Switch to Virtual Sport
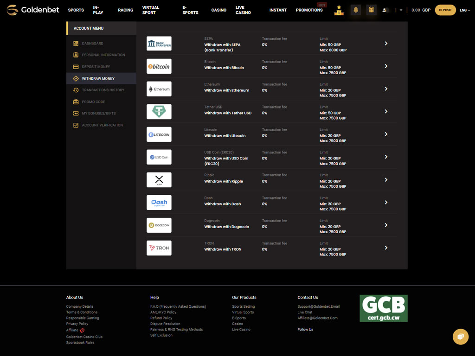This screenshot has height=356, width=475. pyautogui.click(x=151, y=10)
